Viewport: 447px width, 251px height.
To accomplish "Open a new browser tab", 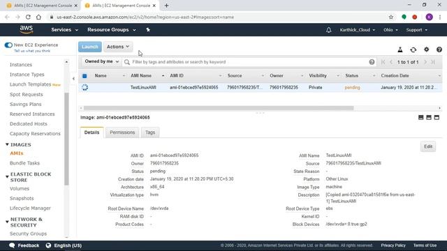I will (x=166, y=6).
